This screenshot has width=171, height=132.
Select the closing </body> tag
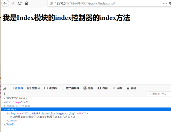12,120
